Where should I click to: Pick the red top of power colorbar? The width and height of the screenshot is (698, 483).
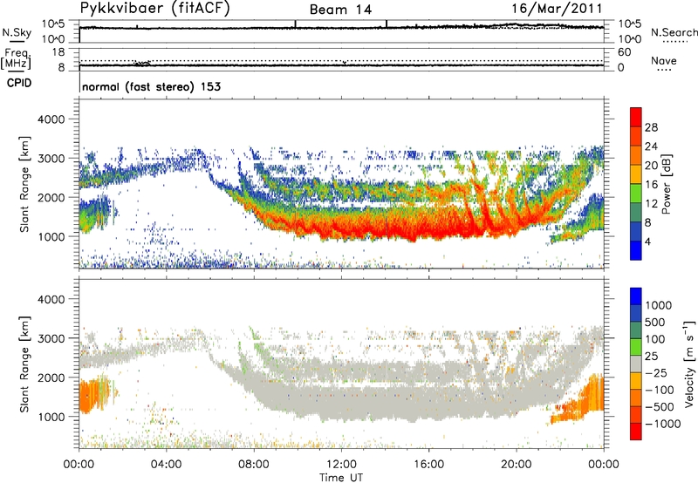pyautogui.click(x=636, y=117)
